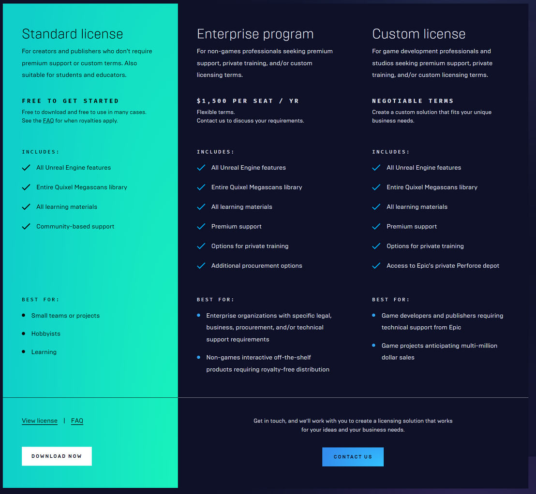Select the Standard license heading
536x494 pixels.
[x=73, y=34]
